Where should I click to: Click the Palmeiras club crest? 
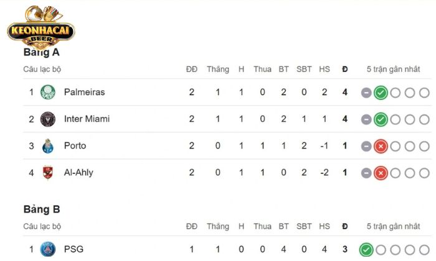click(47, 93)
